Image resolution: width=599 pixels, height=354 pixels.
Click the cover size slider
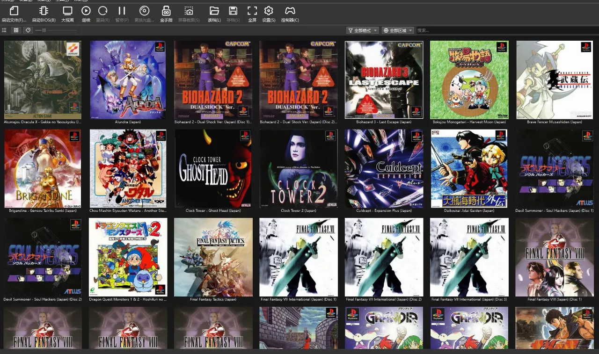click(56, 30)
